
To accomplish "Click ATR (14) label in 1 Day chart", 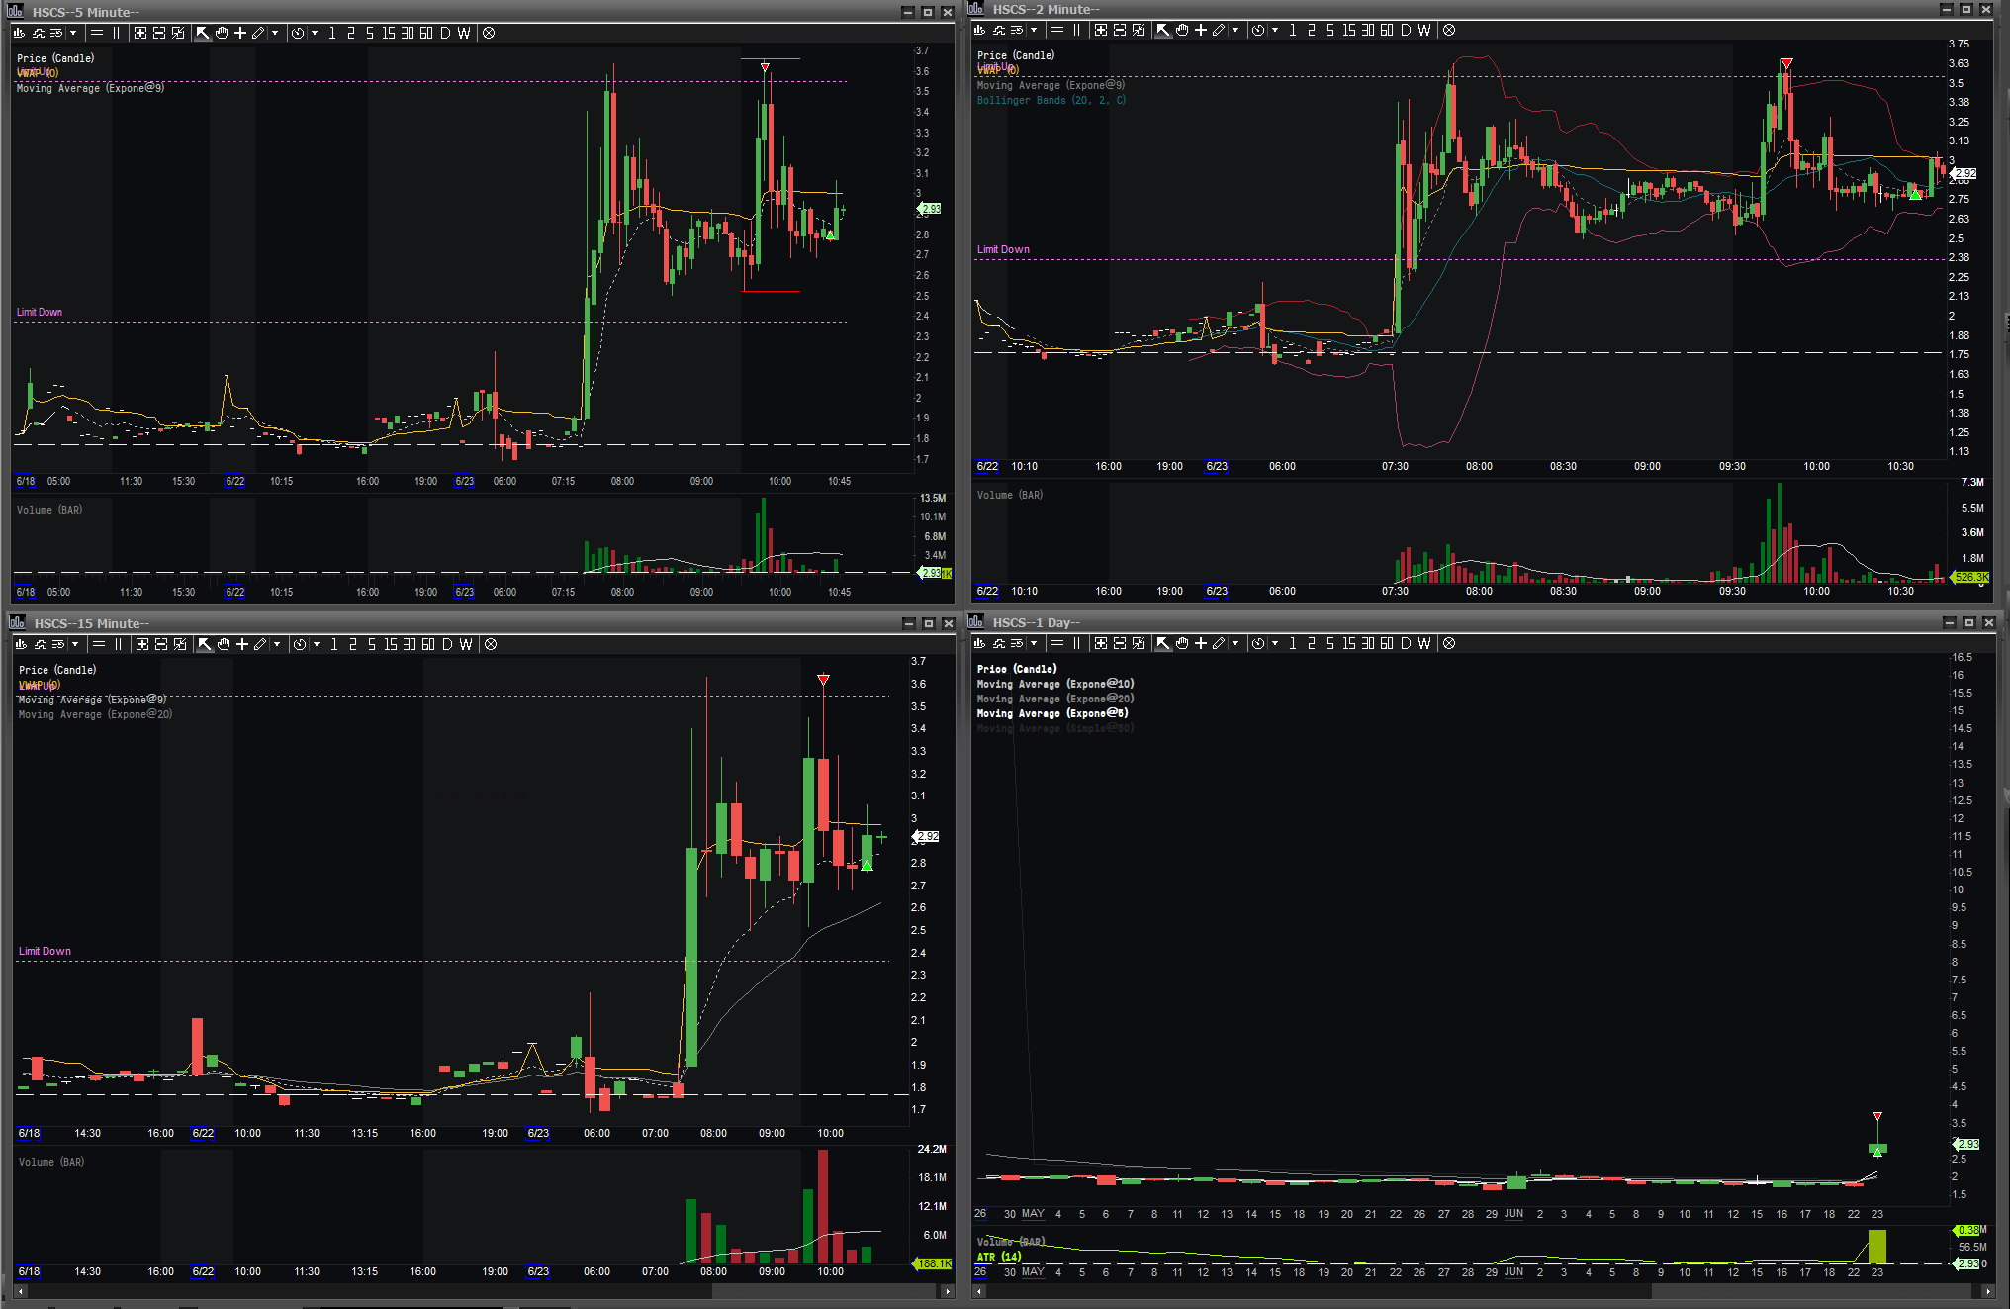I will tap(999, 1257).
